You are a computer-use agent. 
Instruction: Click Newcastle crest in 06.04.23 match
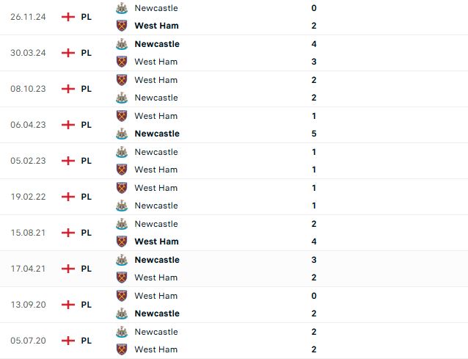(x=122, y=134)
